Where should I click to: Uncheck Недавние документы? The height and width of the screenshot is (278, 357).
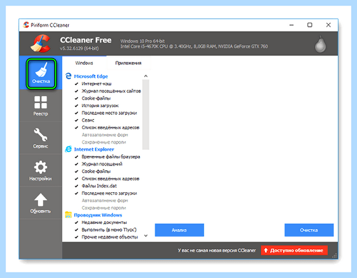point(77,223)
